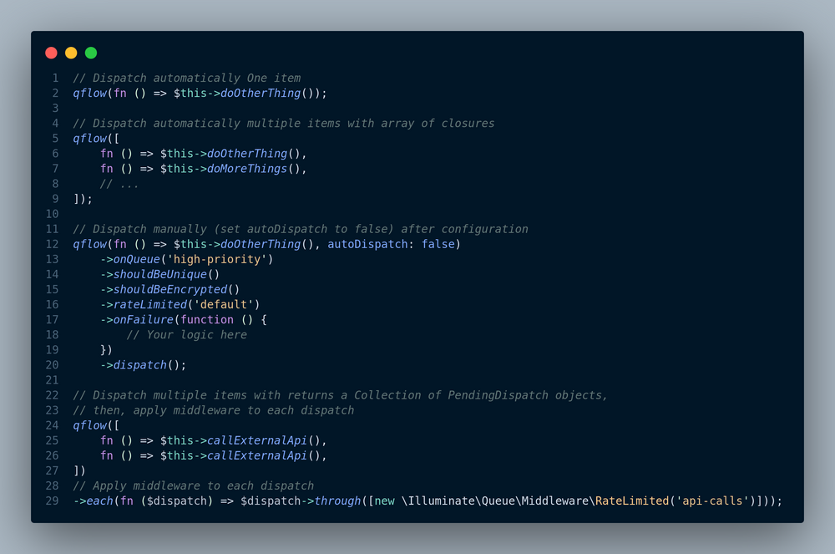Screen dimensions: 835x554
Task: Click the yellow minimize window button
Action: (x=71, y=53)
